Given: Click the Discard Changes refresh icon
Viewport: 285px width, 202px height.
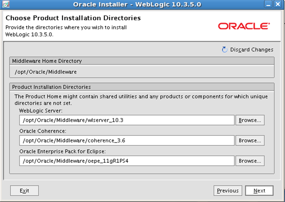Looking at the screenshot, I should (x=225, y=50).
